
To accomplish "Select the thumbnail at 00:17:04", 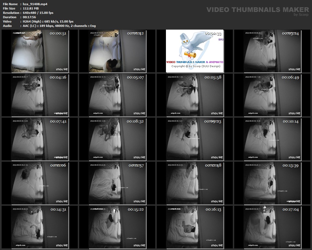I will pos(272,227).
